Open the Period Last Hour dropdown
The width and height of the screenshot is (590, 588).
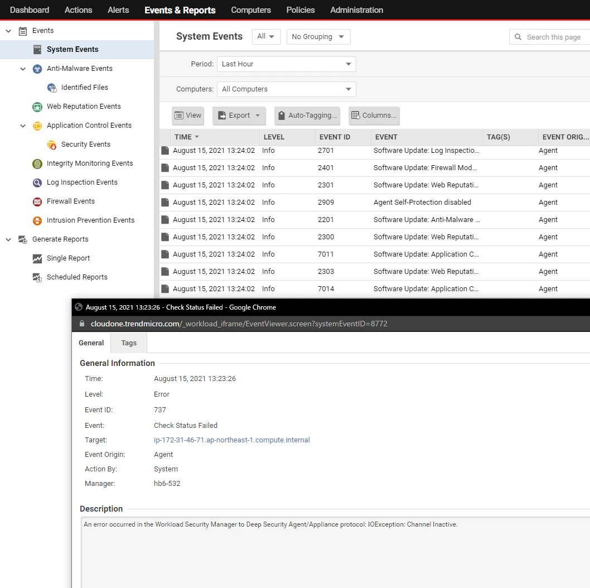click(286, 64)
